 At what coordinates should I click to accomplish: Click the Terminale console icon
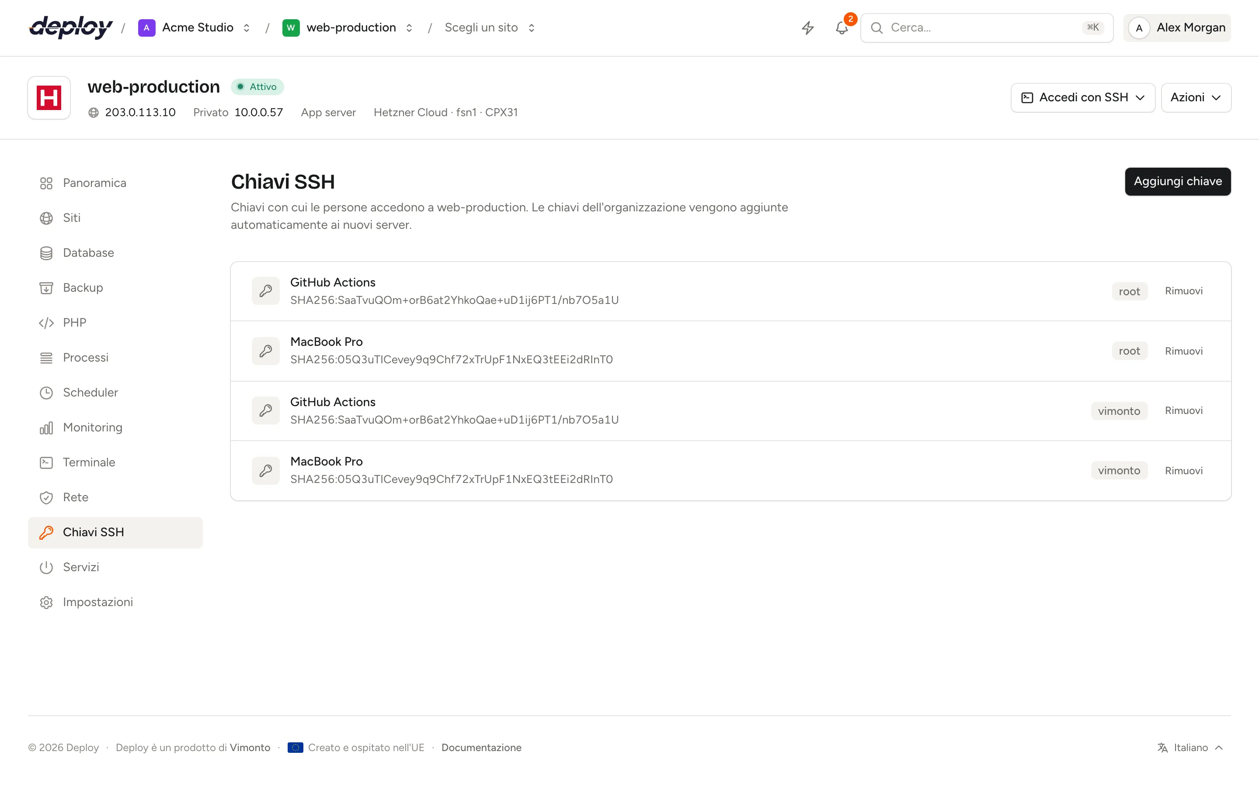pos(46,463)
